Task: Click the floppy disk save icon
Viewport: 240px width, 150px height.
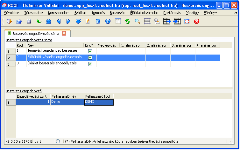Action: 29,21
